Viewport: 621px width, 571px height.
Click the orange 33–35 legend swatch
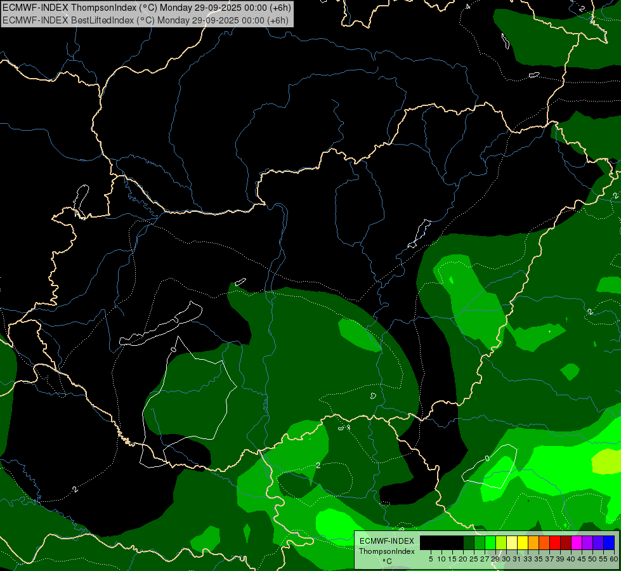point(533,542)
